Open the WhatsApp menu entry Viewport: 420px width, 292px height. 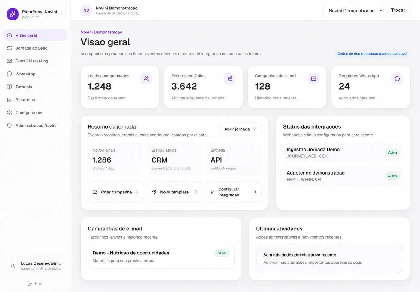[x=35, y=74]
